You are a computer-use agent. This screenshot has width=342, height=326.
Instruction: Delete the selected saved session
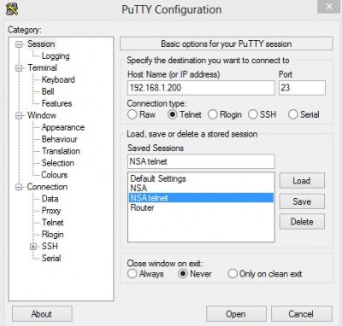click(302, 222)
